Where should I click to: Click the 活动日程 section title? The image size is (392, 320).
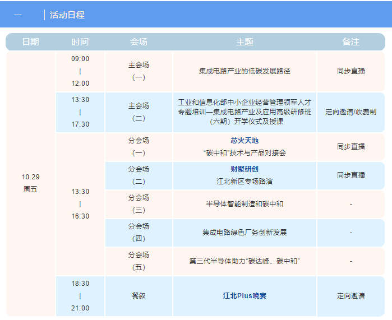coord(67,15)
